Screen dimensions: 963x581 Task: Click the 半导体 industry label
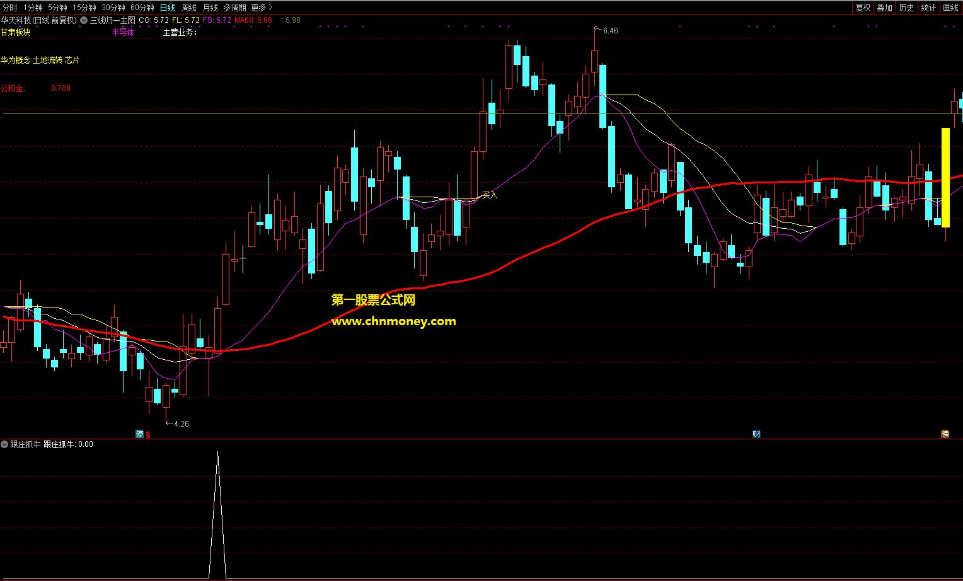coord(123,32)
